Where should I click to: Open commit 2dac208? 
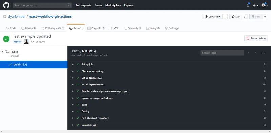pos(40,42)
